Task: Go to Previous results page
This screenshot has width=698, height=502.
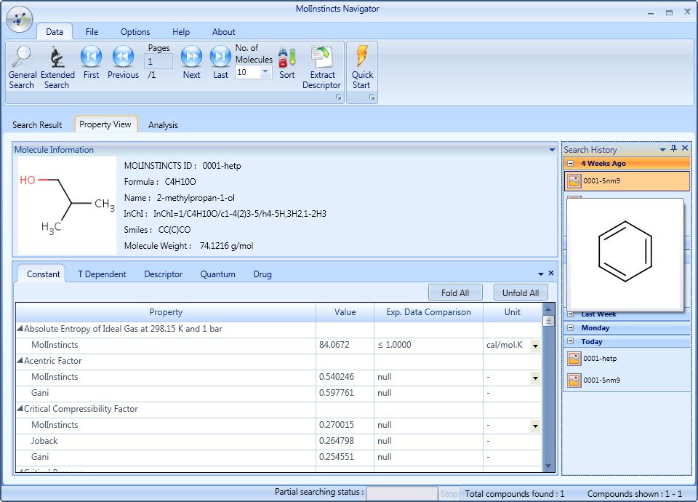Action: [x=124, y=63]
